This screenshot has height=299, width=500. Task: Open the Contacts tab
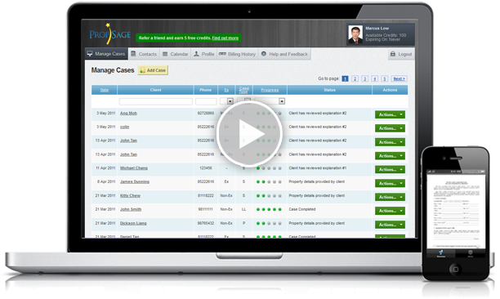[x=144, y=54]
